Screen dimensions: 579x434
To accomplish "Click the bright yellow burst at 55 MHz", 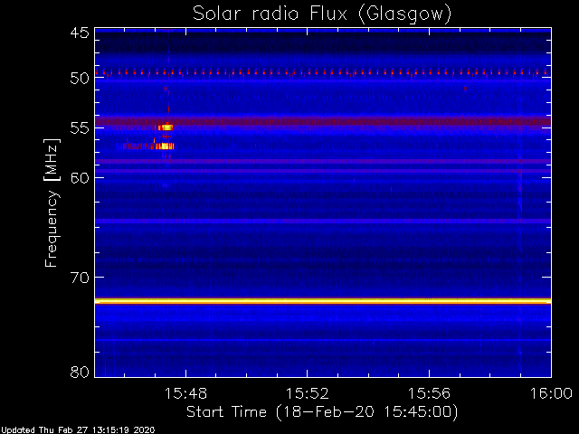I will 166,127.
